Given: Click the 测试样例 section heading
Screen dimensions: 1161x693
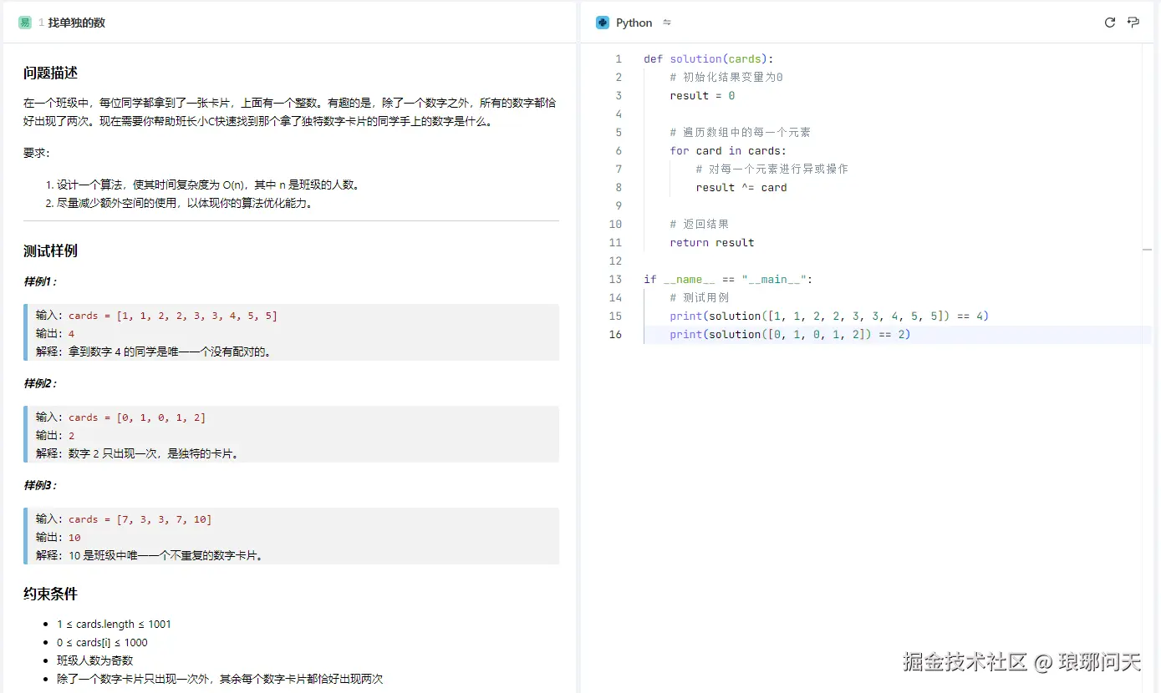Looking at the screenshot, I should 46,250.
